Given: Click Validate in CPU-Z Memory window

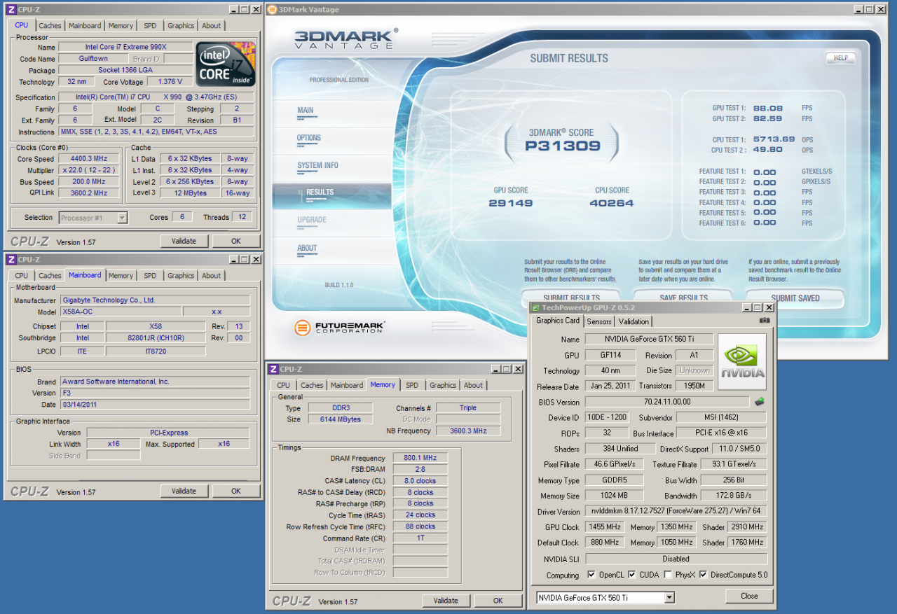Looking at the screenshot, I should pos(446,601).
